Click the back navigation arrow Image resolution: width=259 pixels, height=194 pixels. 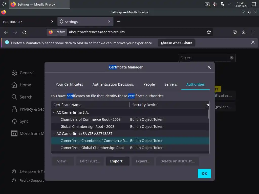(6, 32)
